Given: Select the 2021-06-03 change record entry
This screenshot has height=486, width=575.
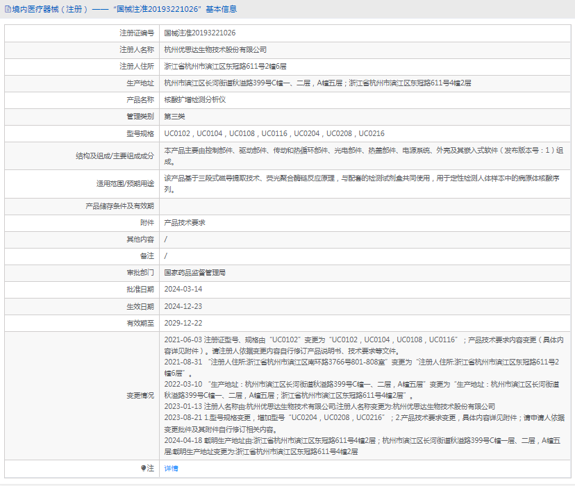Looking at the screenshot, I should click(364, 345).
